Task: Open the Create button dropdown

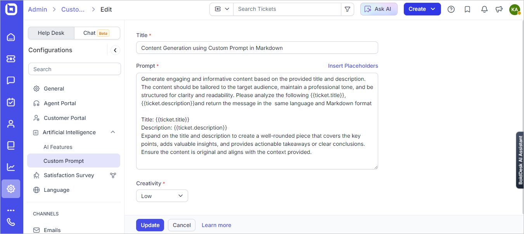Action: 422,9
